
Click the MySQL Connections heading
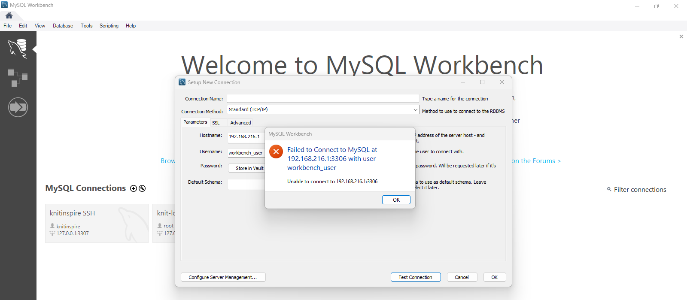coord(85,188)
